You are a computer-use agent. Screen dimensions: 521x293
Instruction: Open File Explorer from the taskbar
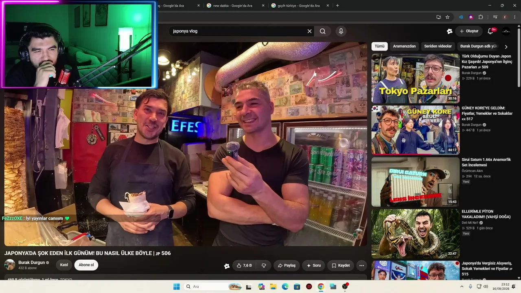pyautogui.click(x=273, y=286)
